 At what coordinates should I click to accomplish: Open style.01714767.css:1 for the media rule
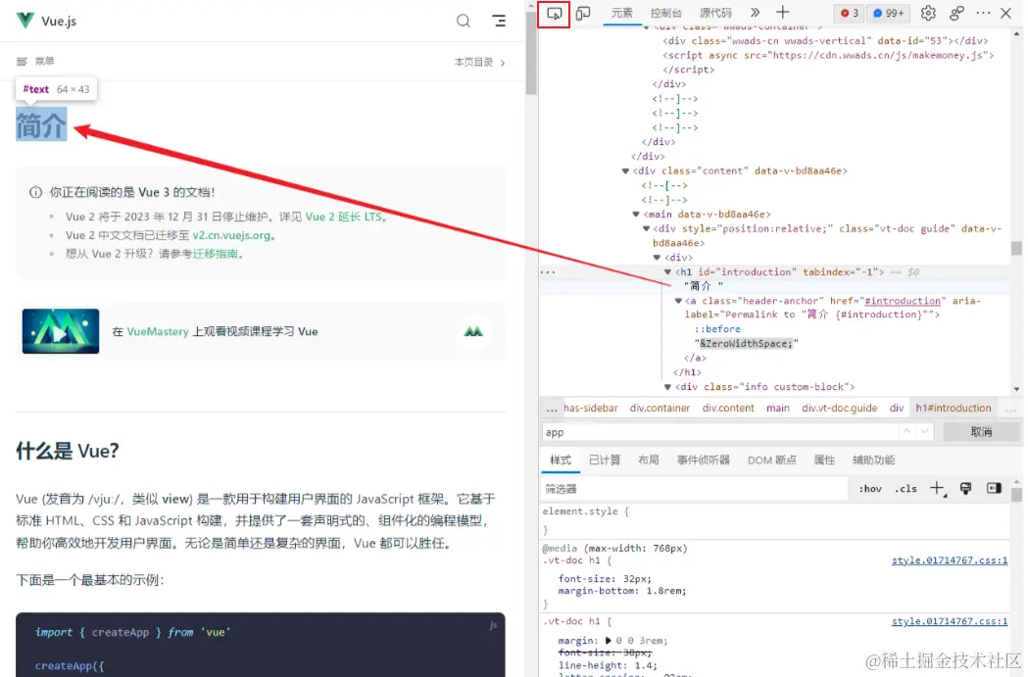click(x=950, y=560)
